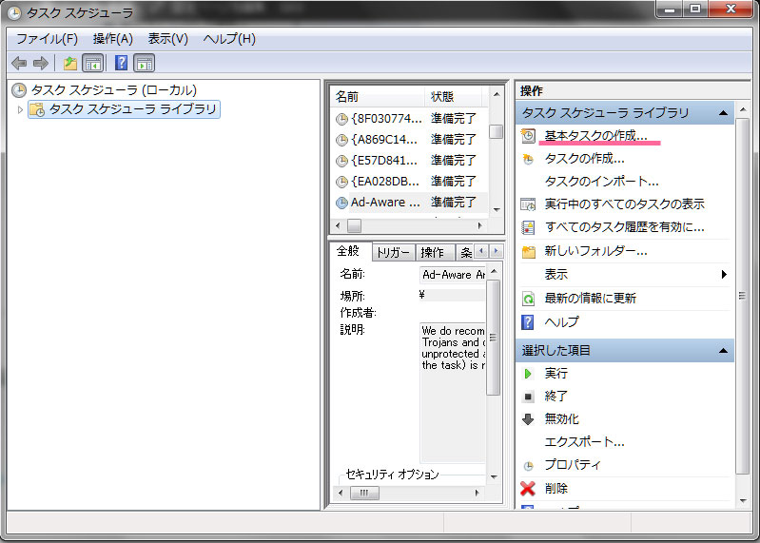The width and height of the screenshot is (760, 543).
Task: Click the ヘルプ question mark icon in actions
Action: (x=528, y=322)
